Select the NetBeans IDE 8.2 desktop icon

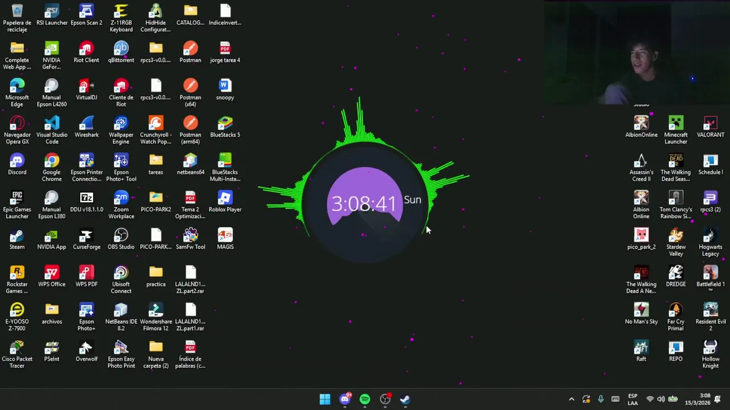tap(121, 317)
